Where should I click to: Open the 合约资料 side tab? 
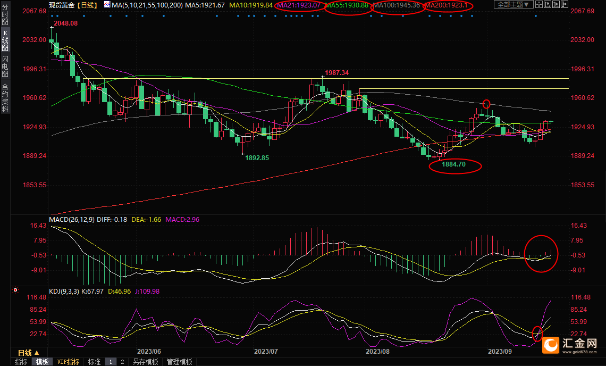point(5,97)
